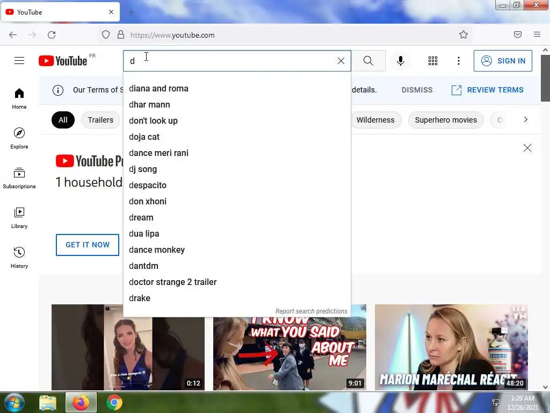
Task: Select suggestion 'dance meri rani'
Action: [x=237, y=153]
